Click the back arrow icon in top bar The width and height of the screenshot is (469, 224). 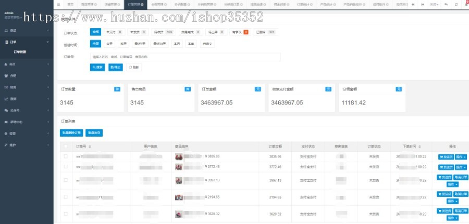pos(446,5)
